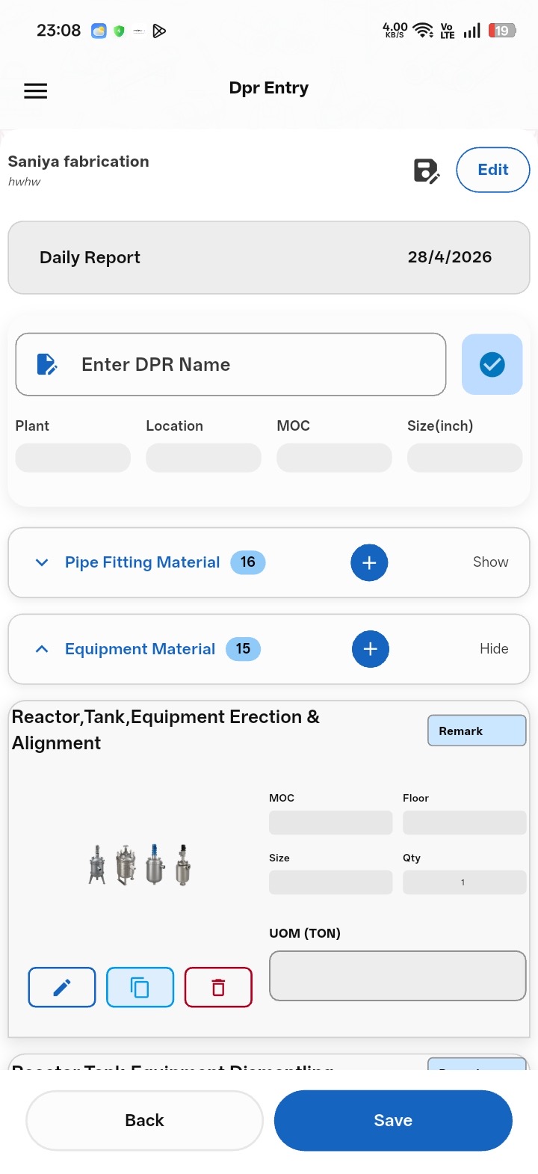Tap the Wi-Fi status bar icon

click(424, 31)
